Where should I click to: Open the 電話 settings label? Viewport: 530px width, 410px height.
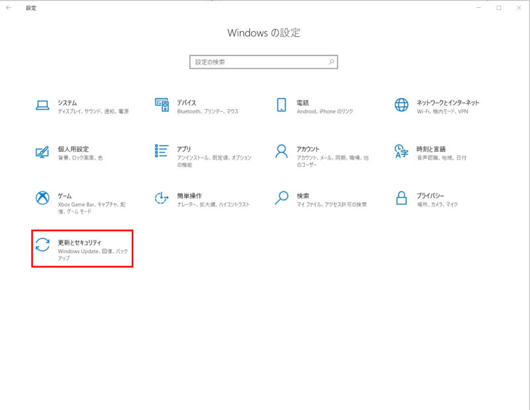pyautogui.click(x=303, y=103)
